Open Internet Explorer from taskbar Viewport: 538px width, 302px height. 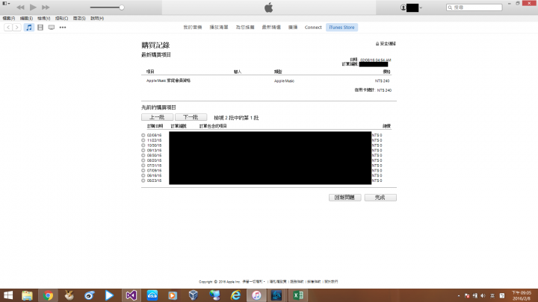(x=235, y=295)
